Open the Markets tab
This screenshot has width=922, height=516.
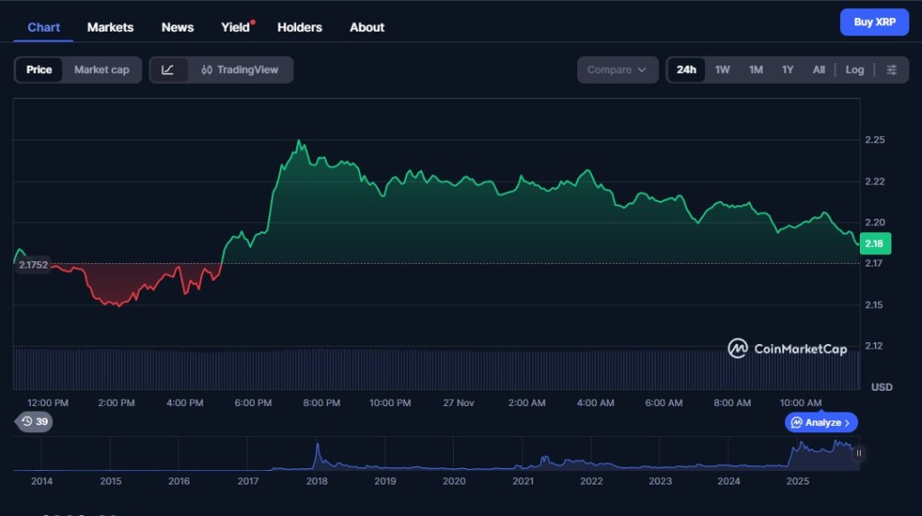coord(110,27)
